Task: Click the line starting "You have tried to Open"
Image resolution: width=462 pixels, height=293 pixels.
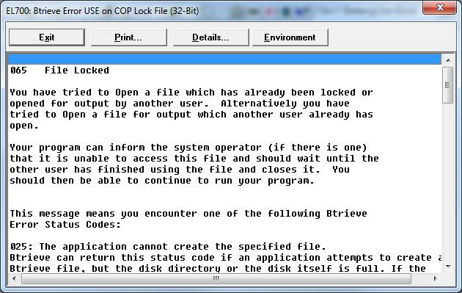Action: coord(191,93)
